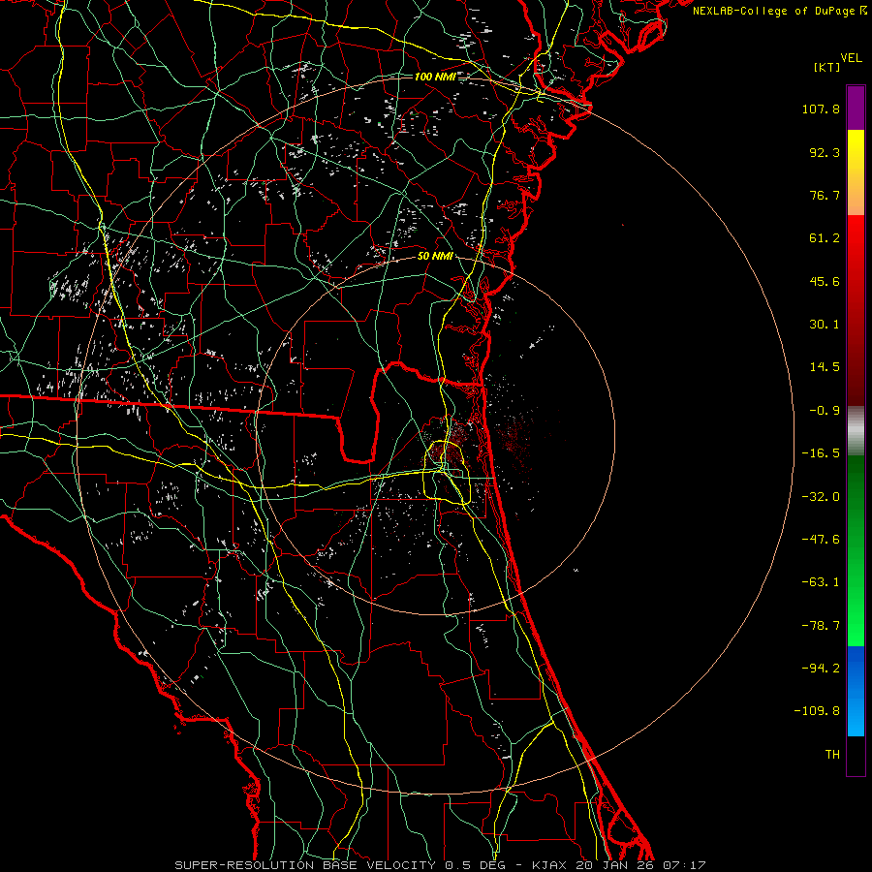Click the 30.1 legend value
Image resolution: width=872 pixels, height=872 pixels.
tap(825, 325)
